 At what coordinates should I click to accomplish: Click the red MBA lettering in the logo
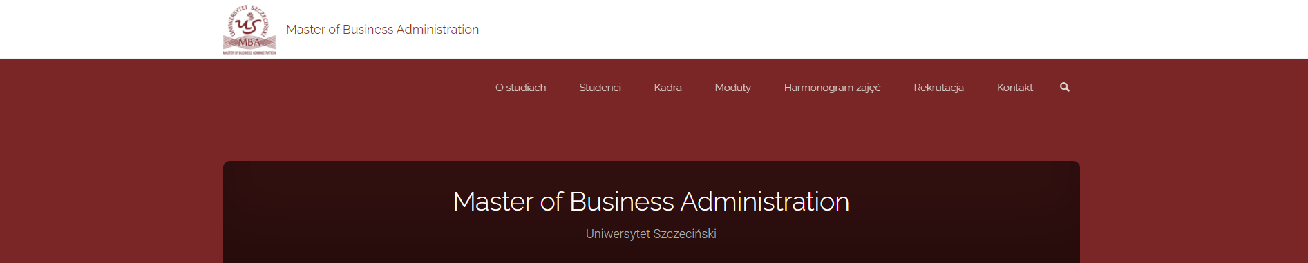pos(249,42)
